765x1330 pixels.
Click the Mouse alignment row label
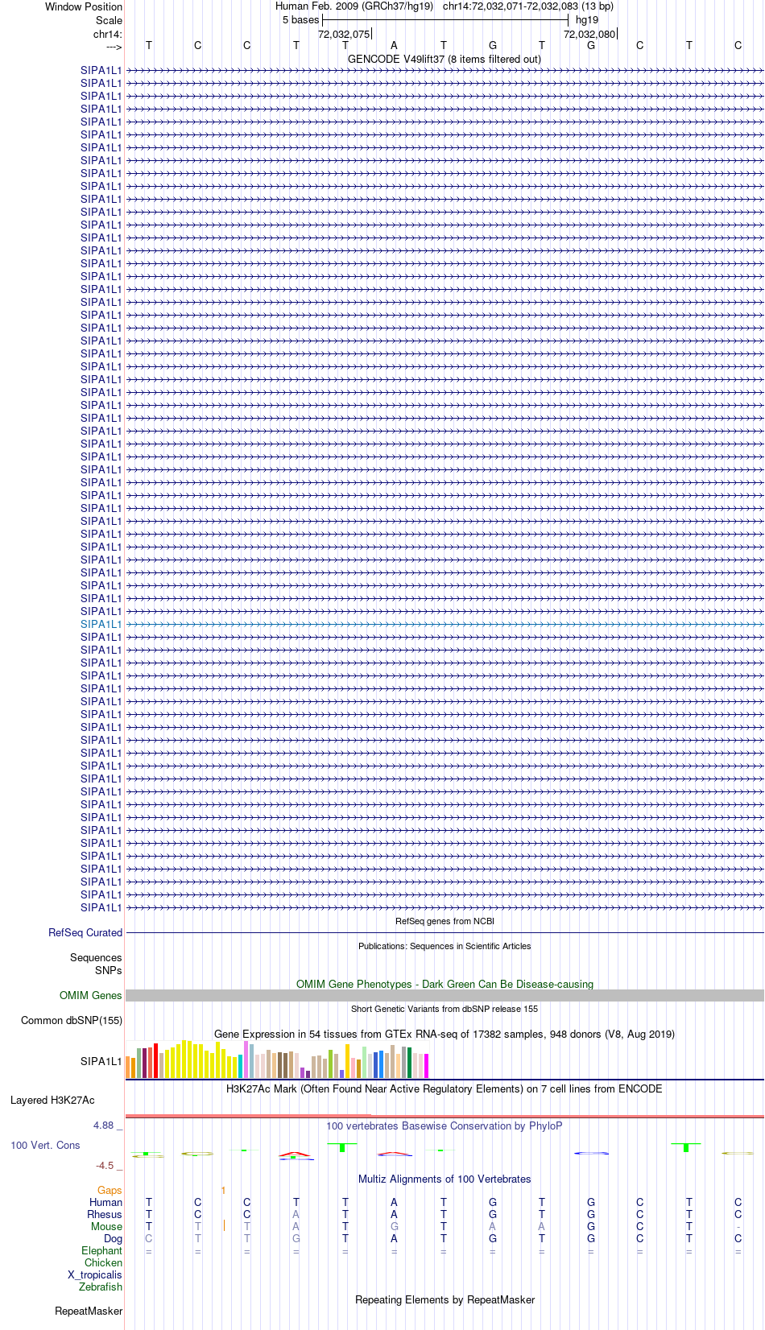106,1226
